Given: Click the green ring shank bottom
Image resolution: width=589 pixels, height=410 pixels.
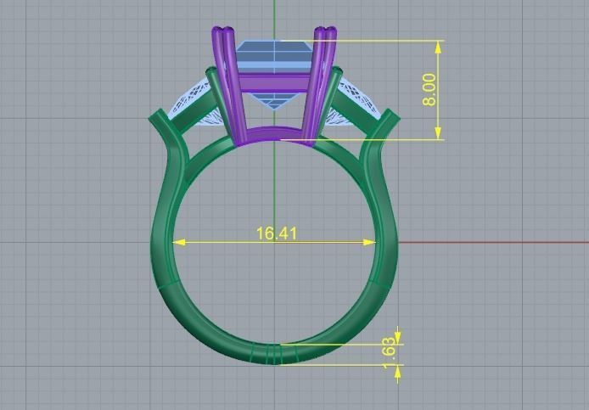Looking at the screenshot, I should coord(275,354).
